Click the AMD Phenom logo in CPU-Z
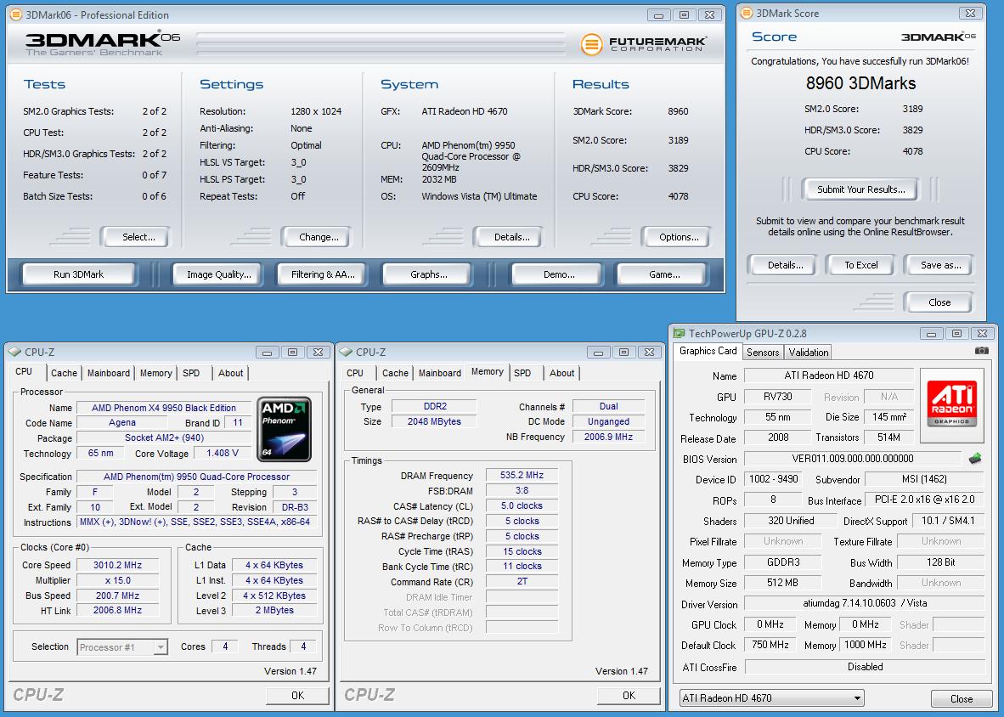Image resolution: width=1004 pixels, height=717 pixels. (285, 429)
